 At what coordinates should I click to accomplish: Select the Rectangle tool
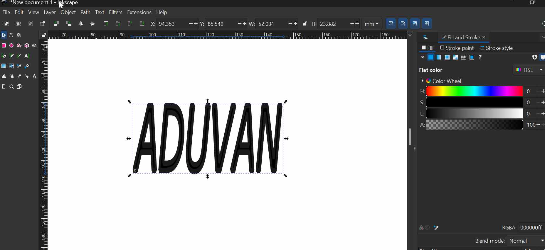click(4, 46)
